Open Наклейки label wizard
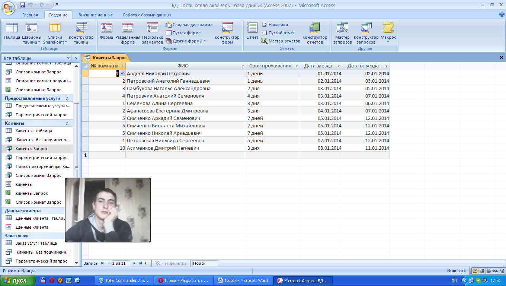 tap(275, 25)
